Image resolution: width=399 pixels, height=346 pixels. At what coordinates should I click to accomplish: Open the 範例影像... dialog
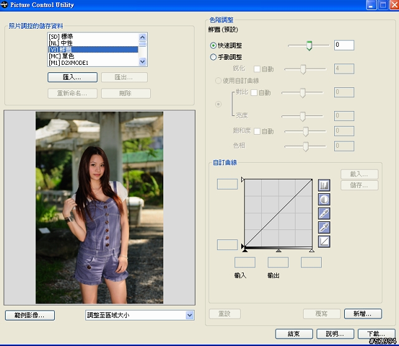coord(30,315)
